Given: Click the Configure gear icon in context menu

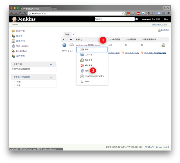Looking at the screenshot, I should click(x=82, y=71).
